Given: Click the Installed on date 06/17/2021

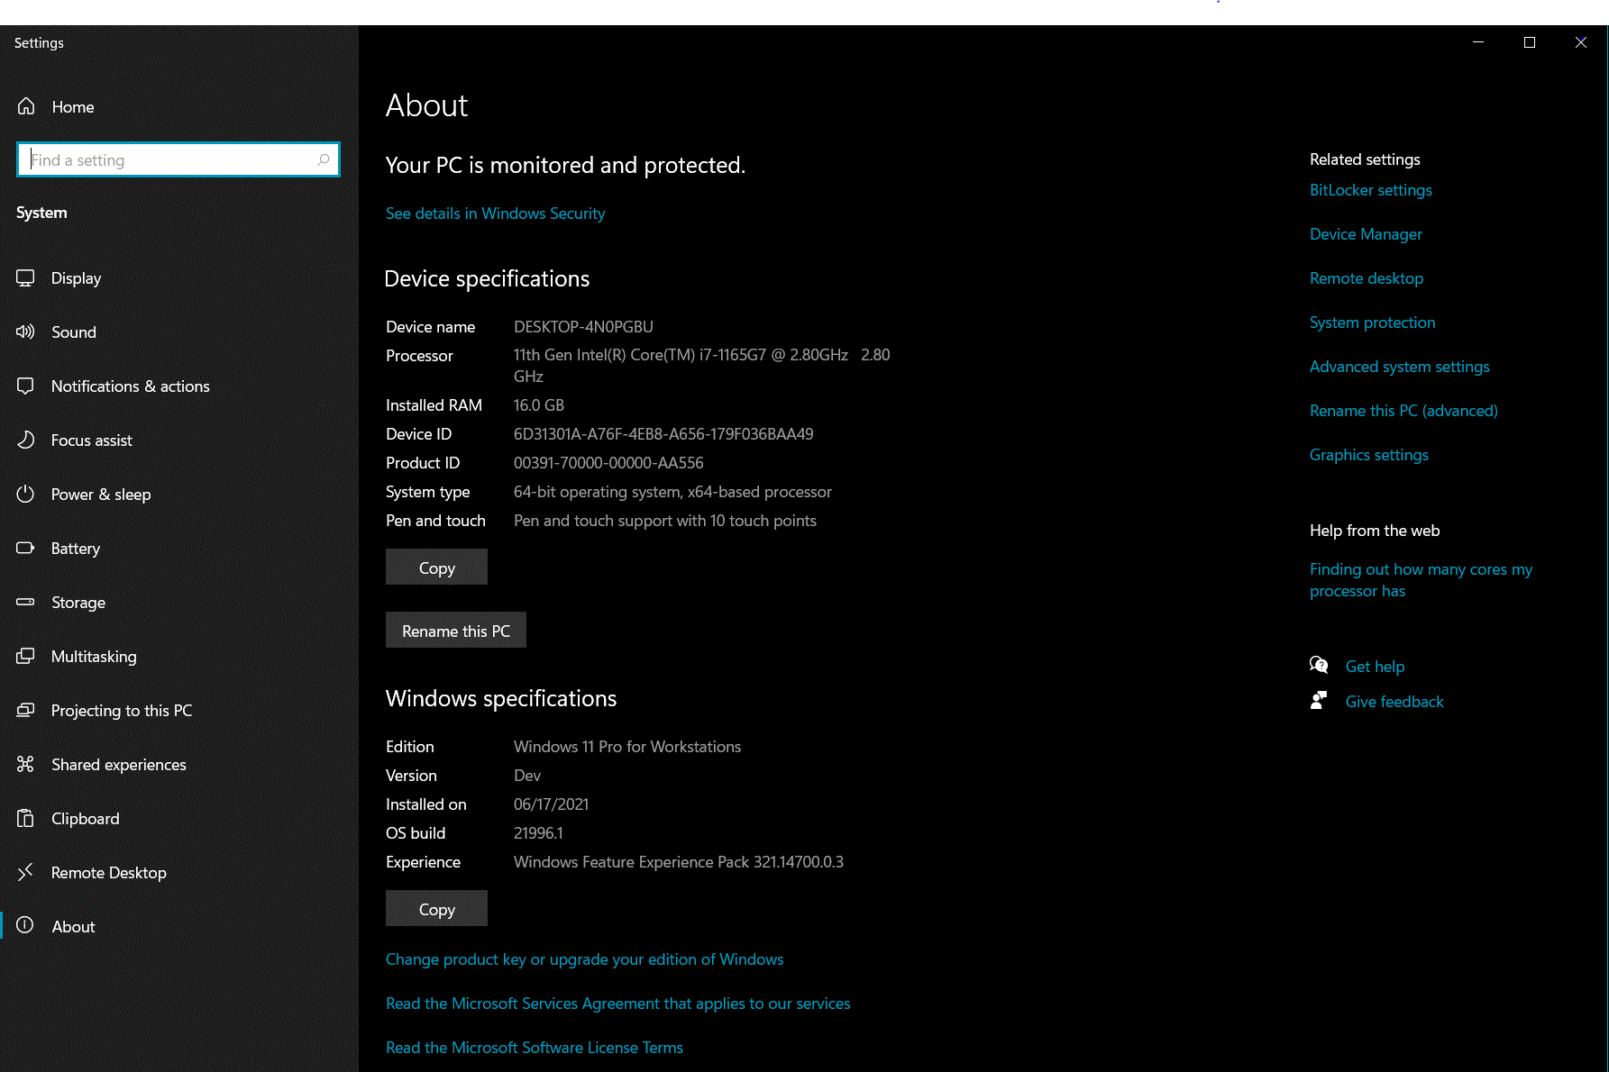Looking at the screenshot, I should [551, 804].
